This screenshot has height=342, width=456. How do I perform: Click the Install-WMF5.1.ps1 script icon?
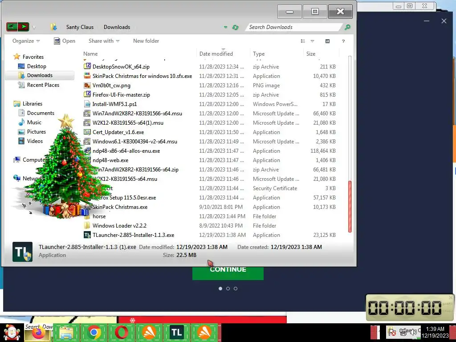[x=87, y=104]
